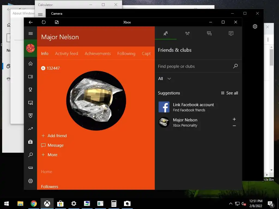Image resolution: width=279 pixels, height=209 pixels.
Task: Open the Camera taskbar icon
Action: click(x=127, y=204)
